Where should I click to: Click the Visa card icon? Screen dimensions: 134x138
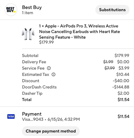(11, 116)
